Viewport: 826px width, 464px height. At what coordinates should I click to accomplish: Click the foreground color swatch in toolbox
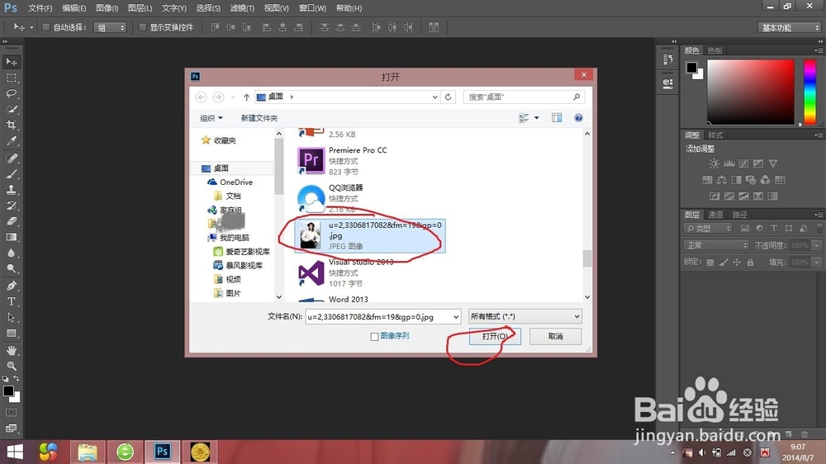8,391
